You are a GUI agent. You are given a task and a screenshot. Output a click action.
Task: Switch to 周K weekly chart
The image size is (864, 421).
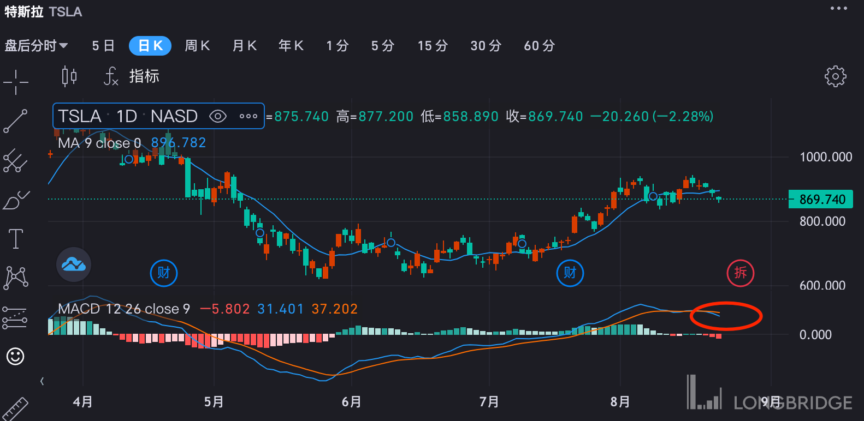tap(197, 46)
